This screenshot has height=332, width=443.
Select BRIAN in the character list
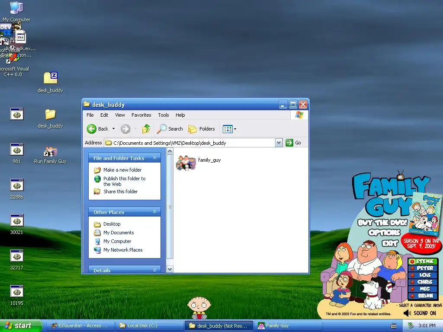tap(423, 296)
